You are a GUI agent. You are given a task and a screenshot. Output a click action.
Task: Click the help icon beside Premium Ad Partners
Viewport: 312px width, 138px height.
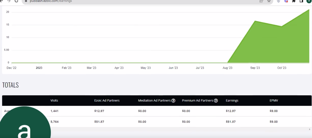pos(216,101)
